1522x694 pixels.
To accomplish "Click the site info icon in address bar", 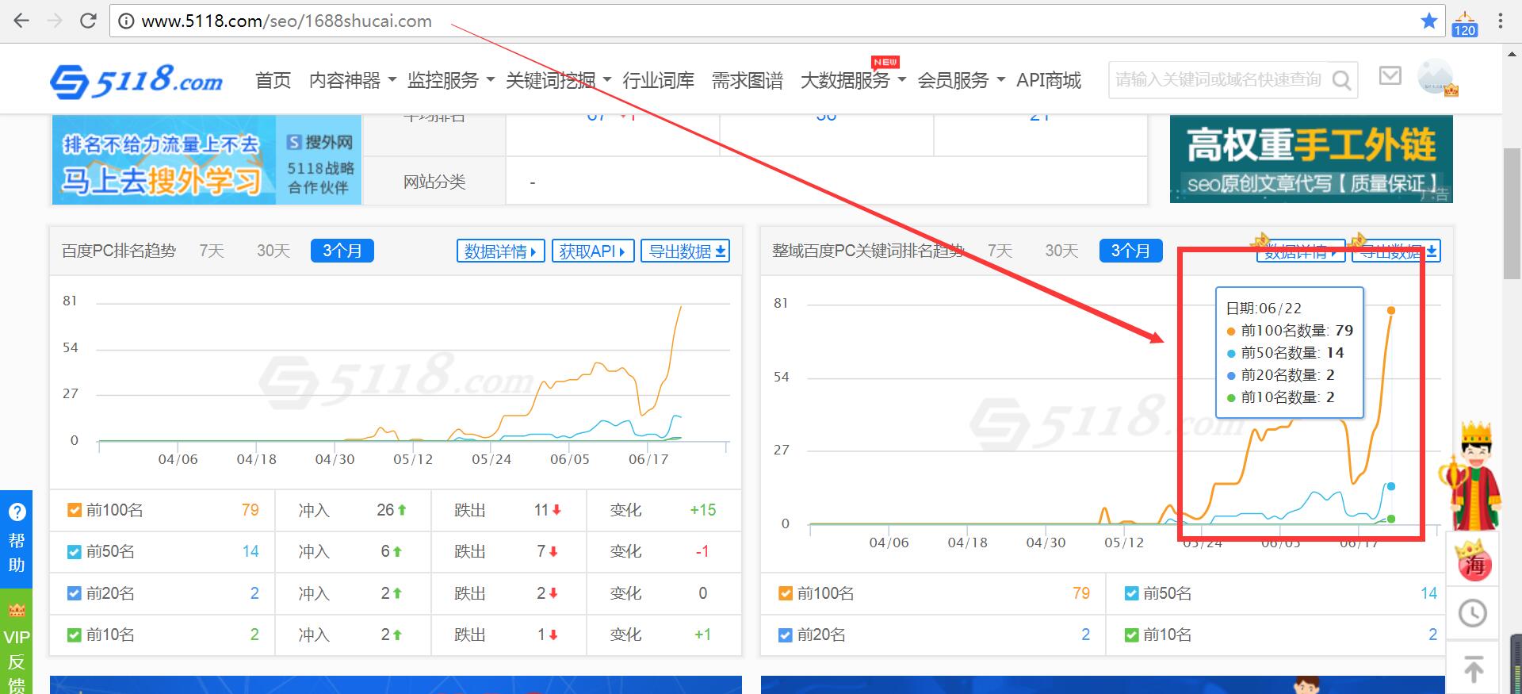I will 125,21.
